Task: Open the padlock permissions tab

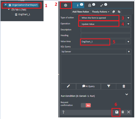Action: 91,5
